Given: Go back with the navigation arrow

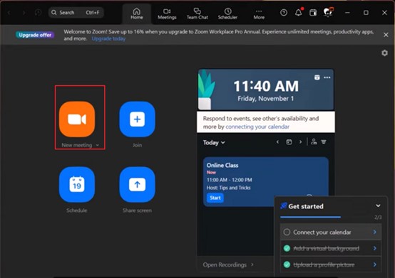Looking at the screenshot, I should [9, 12].
